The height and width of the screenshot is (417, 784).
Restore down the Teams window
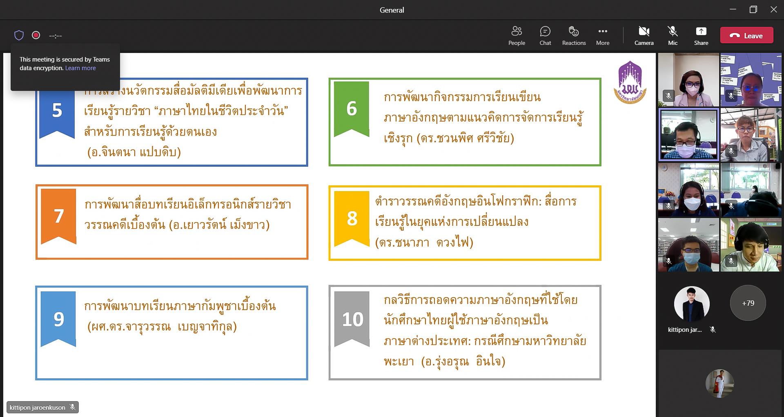[753, 9]
